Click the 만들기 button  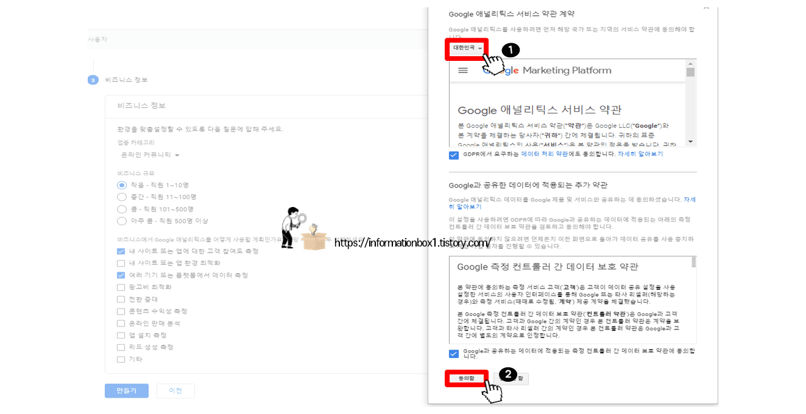[x=126, y=390]
